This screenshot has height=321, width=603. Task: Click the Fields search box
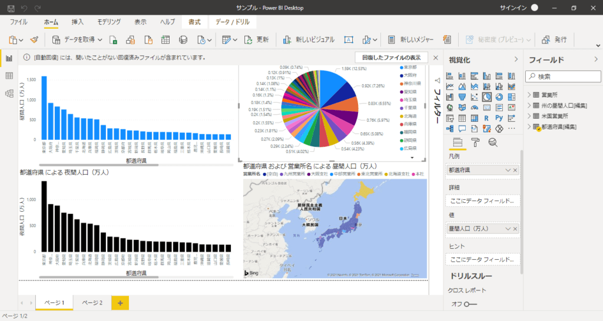coord(564,76)
